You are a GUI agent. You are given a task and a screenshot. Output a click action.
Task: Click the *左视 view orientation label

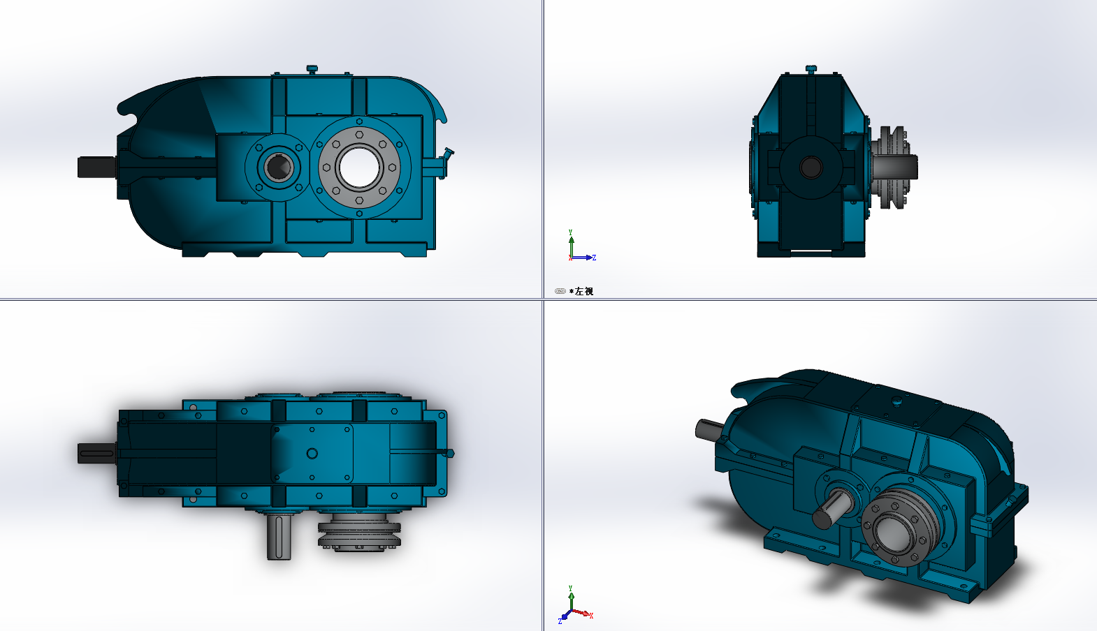click(581, 291)
